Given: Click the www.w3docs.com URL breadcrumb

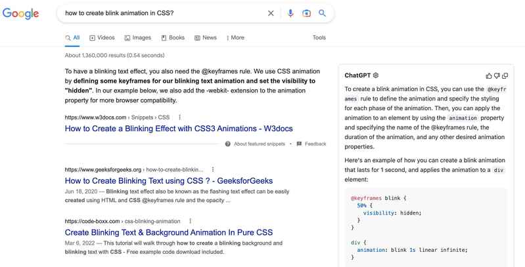Looking at the screenshot, I should (x=117, y=117).
